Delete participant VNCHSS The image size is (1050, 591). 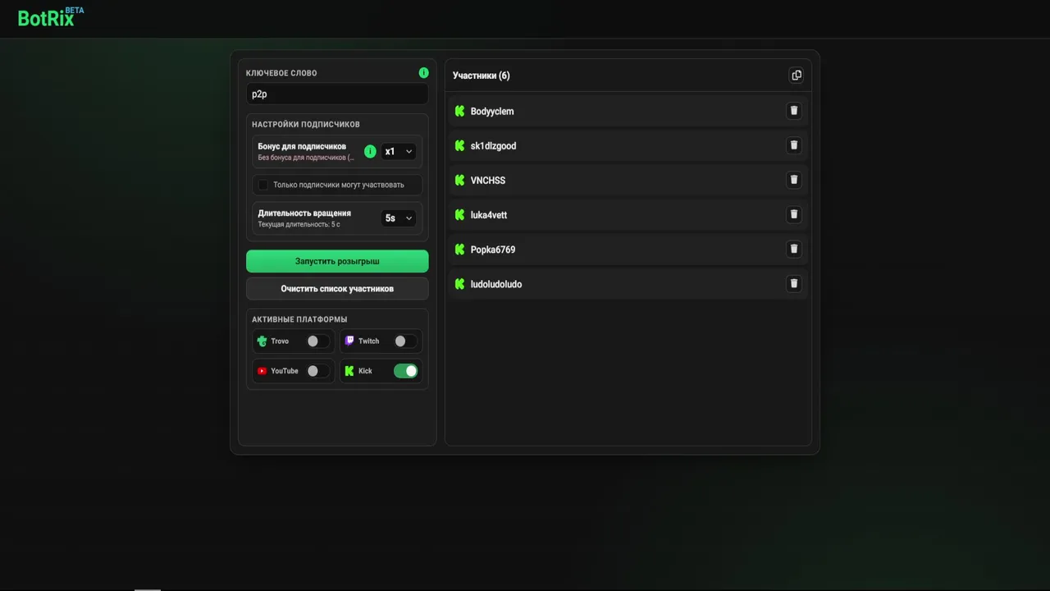click(x=793, y=180)
